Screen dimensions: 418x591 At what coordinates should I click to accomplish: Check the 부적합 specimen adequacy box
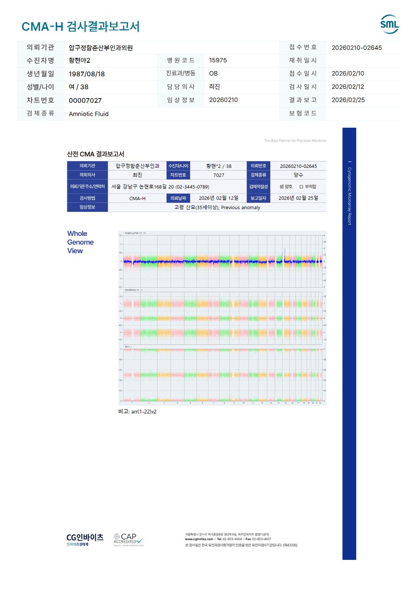[301, 186]
